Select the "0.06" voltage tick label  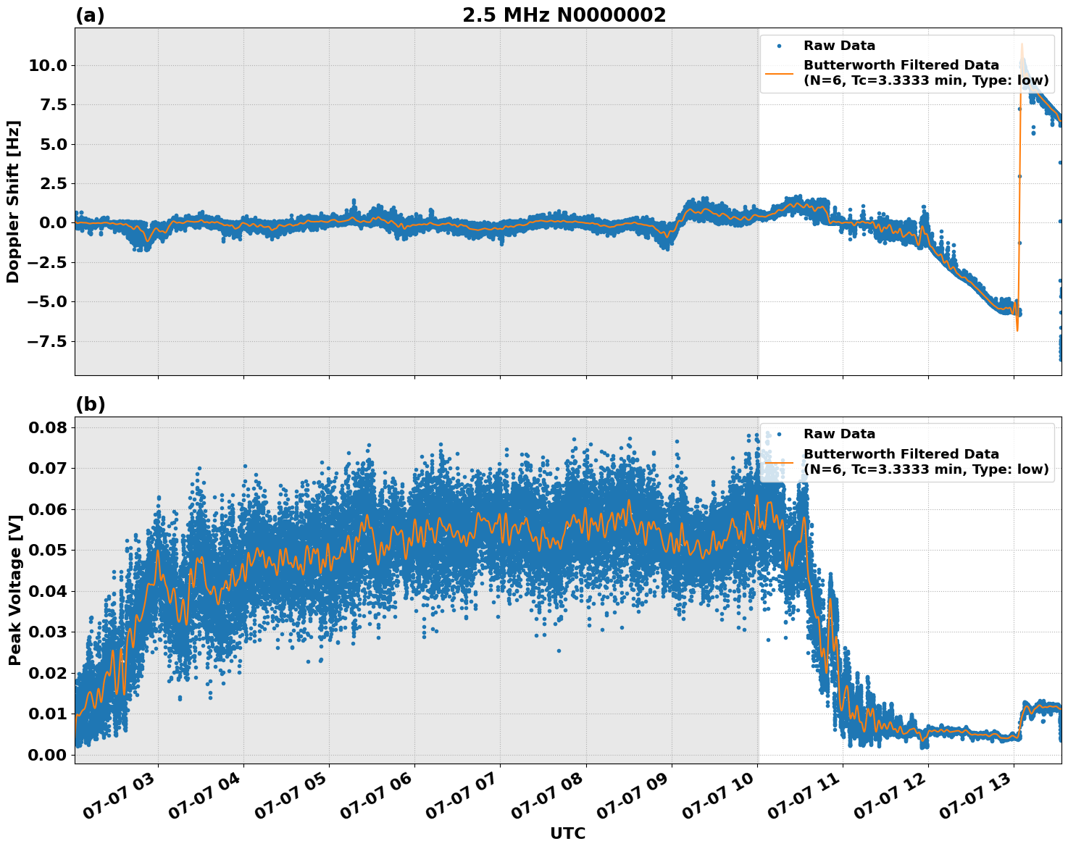pos(48,509)
